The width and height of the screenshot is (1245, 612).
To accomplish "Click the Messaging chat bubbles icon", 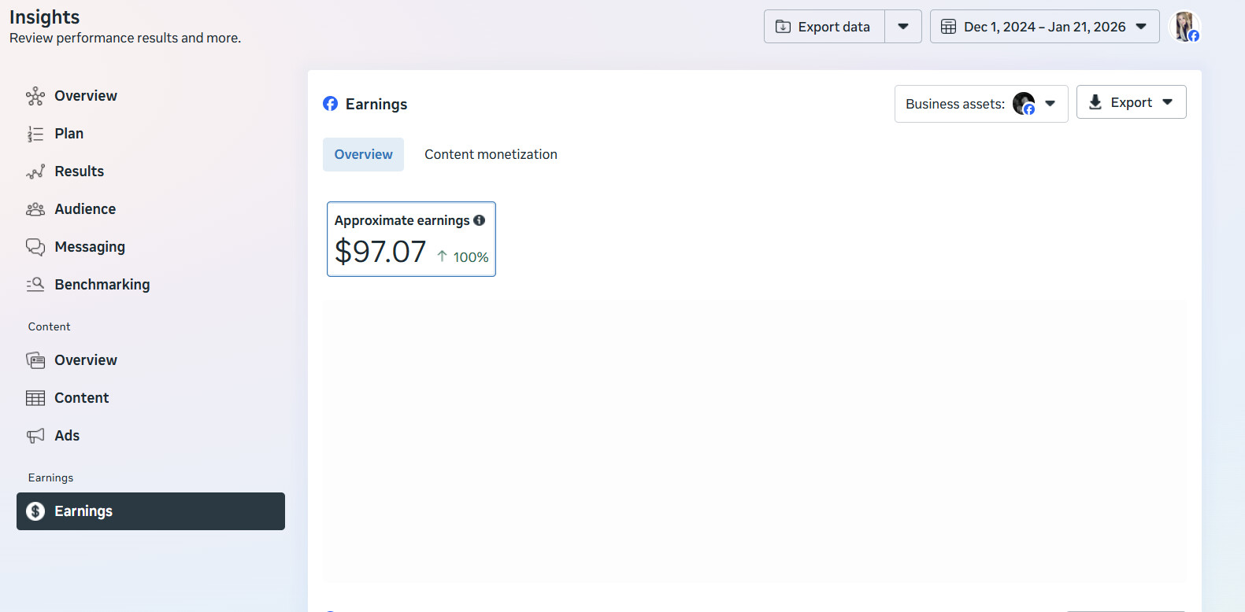I will point(35,247).
